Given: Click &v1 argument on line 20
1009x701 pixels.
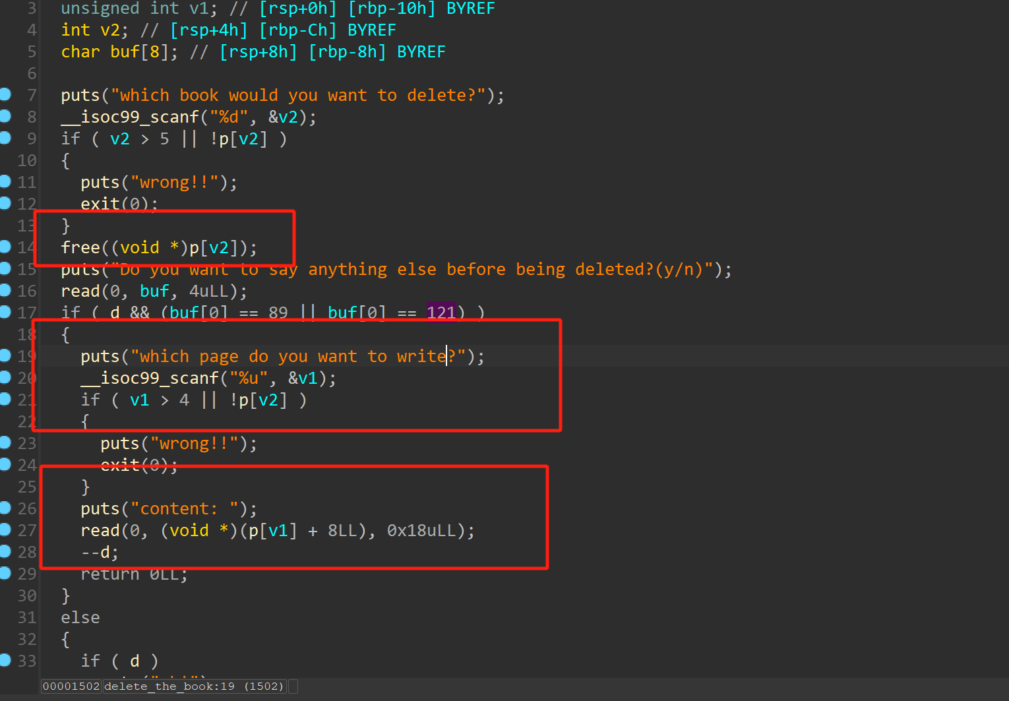Looking at the screenshot, I should tap(303, 379).
